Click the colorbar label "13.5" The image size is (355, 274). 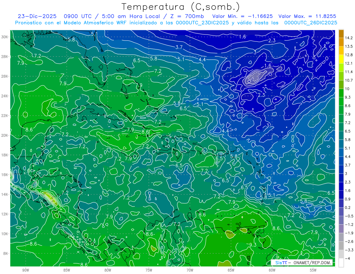(348, 46)
